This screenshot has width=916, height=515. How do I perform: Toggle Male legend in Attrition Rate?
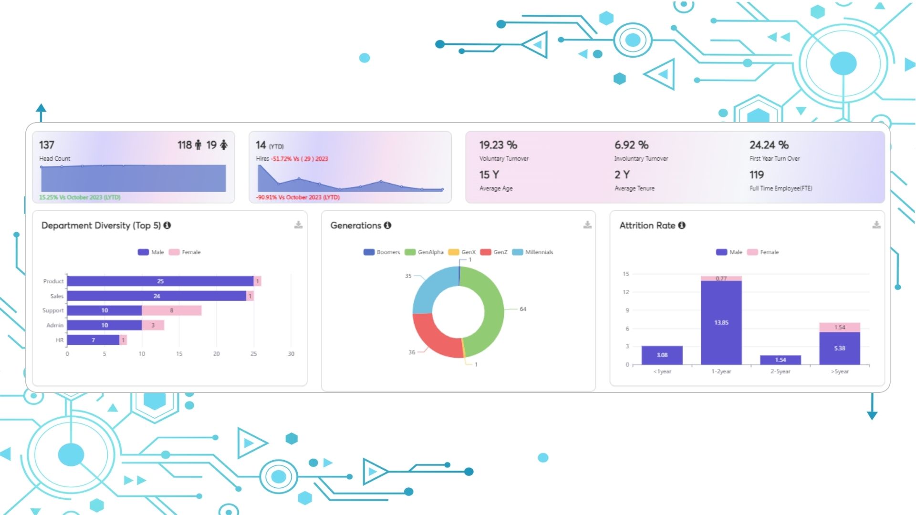(x=729, y=252)
